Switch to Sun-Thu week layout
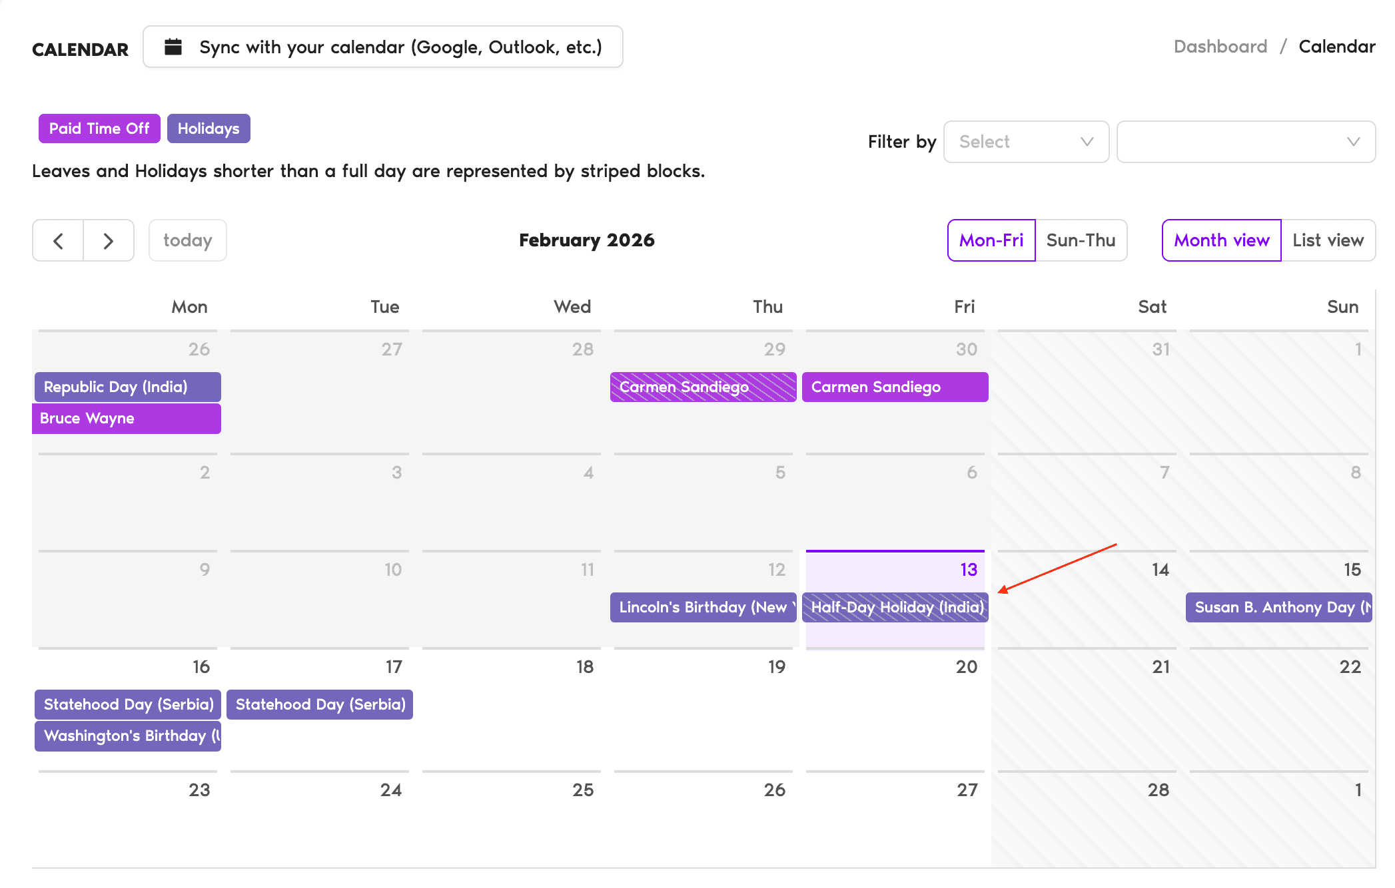 (x=1081, y=240)
